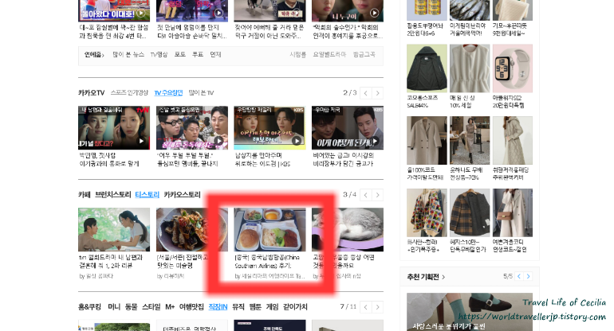Open 비어있는 금고 video title
614x331 pixels.
point(344,159)
